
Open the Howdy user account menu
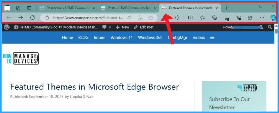click(243, 27)
